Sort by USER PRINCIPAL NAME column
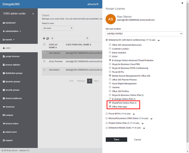Screen dimensions: 189x153 pos(78,45)
